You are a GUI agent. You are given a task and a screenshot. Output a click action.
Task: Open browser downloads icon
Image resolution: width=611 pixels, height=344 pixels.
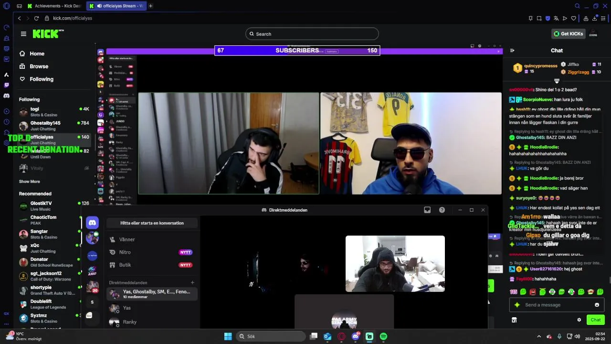click(x=595, y=18)
